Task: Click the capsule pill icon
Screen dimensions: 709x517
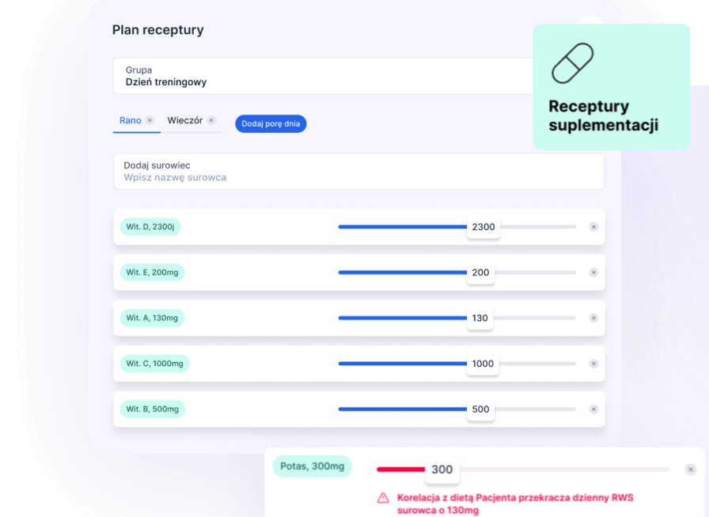Action: pos(572,63)
